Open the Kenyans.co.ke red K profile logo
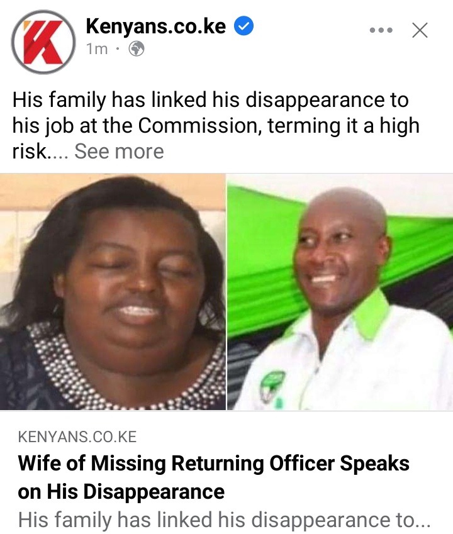This screenshot has width=453, height=534. click(43, 42)
